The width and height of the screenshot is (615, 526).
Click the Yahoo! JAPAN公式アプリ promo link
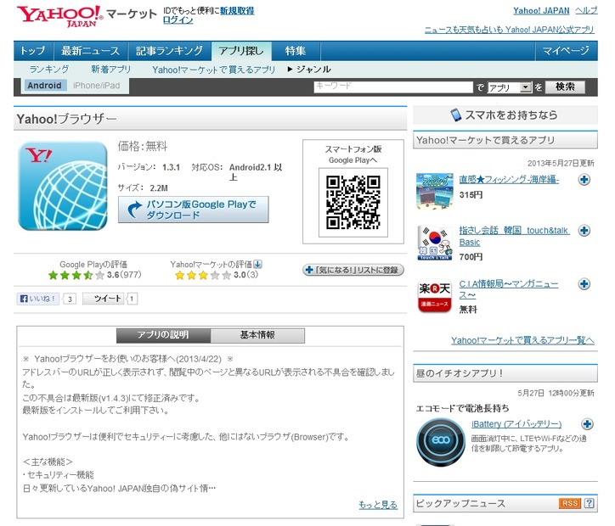[x=510, y=30]
